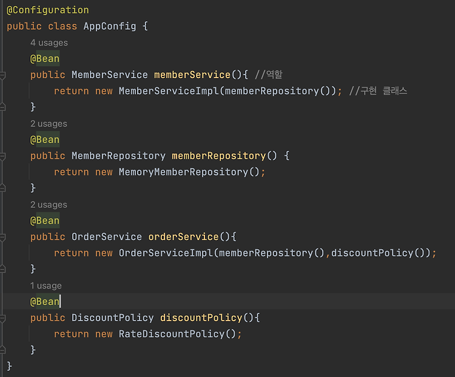Click fold end marker after RateDiscountPolicy return
455x377 pixels.
coord(2,350)
